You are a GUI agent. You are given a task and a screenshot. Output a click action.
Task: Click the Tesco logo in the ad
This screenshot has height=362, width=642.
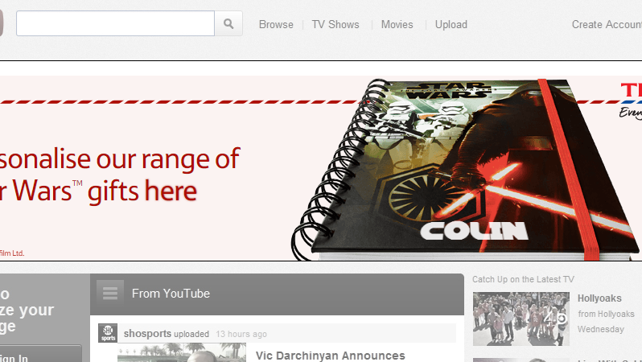point(631,101)
